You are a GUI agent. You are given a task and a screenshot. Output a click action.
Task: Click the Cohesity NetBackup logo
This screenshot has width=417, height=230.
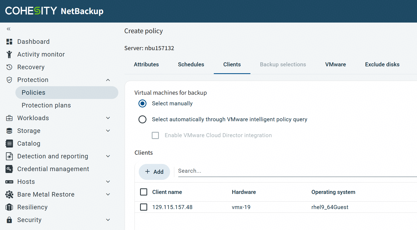click(54, 11)
